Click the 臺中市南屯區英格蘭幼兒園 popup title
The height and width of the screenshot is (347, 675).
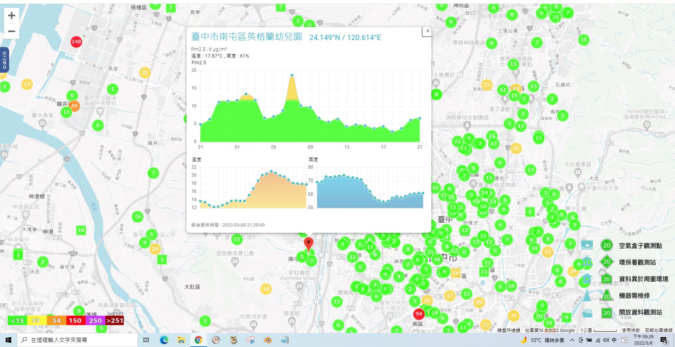246,37
